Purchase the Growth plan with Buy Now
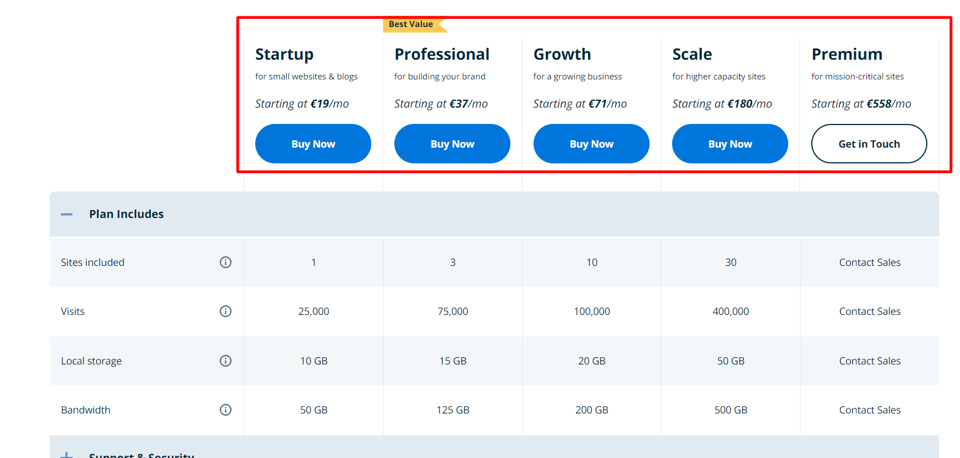This screenshot has width=960, height=458. click(592, 144)
